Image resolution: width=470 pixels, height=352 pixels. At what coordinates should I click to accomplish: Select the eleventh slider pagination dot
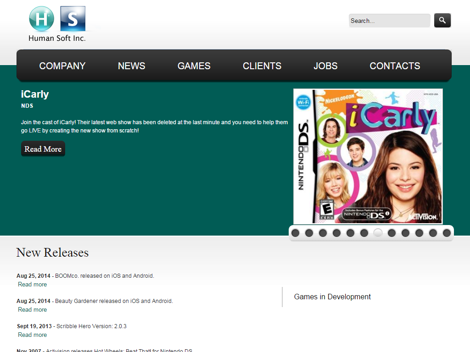point(433,233)
